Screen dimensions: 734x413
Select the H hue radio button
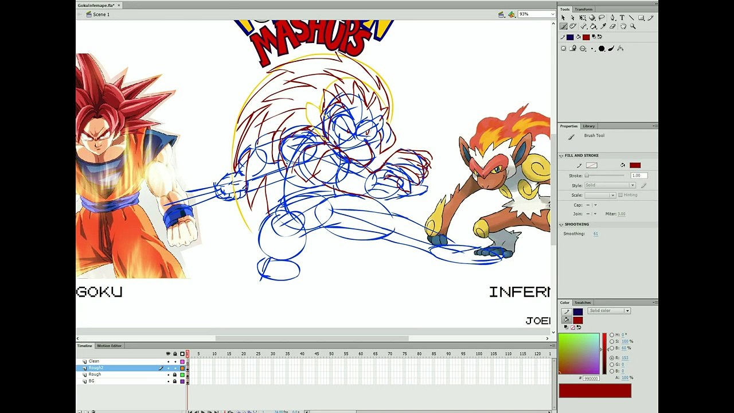click(x=612, y=335)
